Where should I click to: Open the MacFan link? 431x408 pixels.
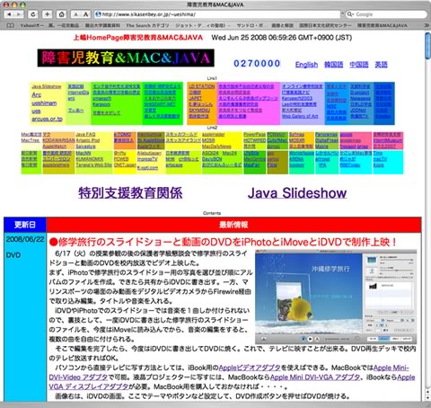251,165
